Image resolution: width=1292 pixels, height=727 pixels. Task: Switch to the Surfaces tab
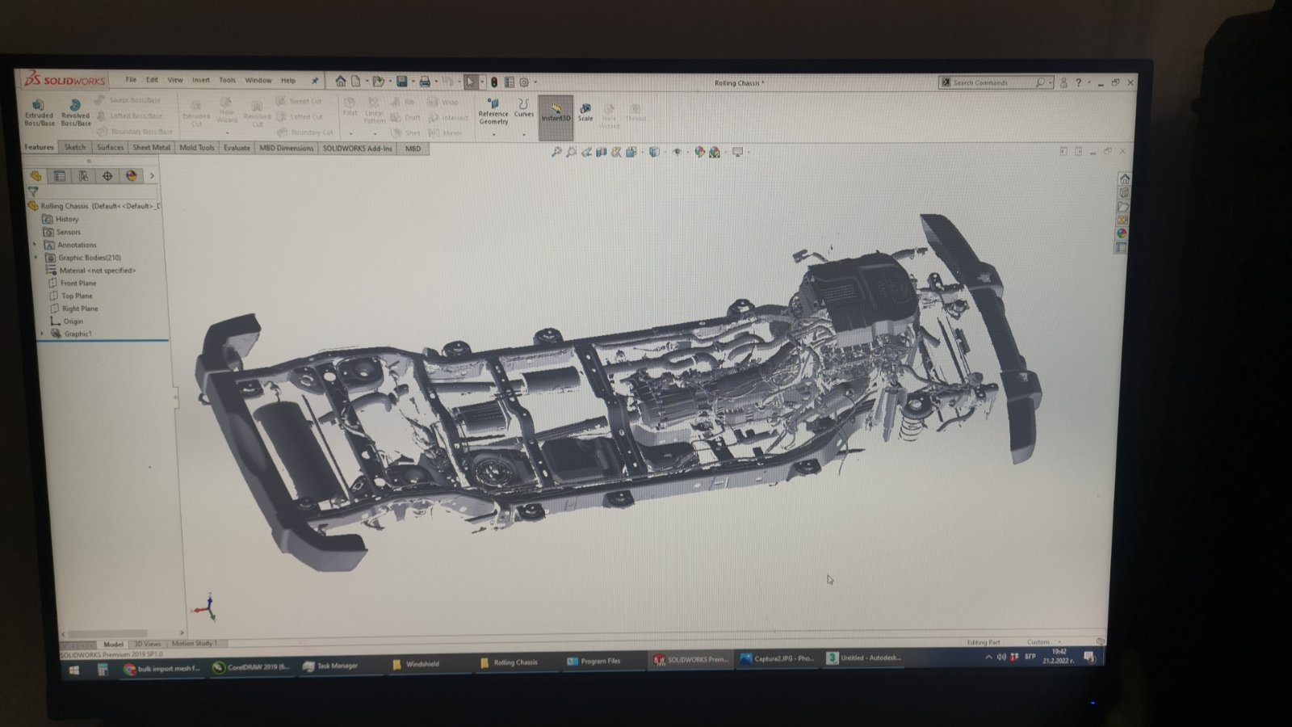point(110,148)
